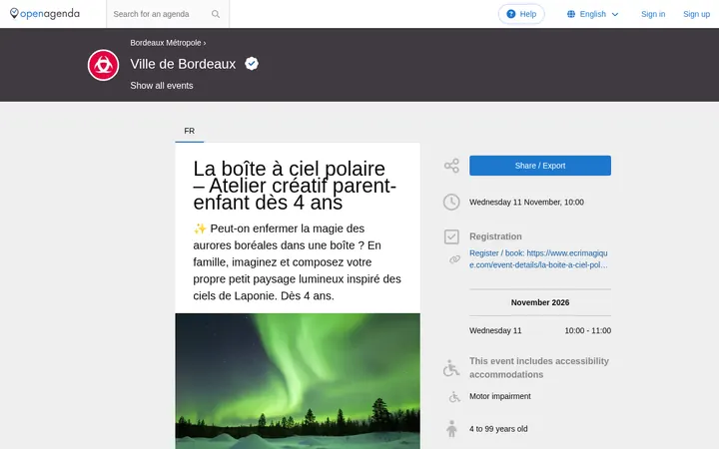Click the November 2026 heading
The width and height of the screenshot is (719, 449).
click(x=539, y=302)
